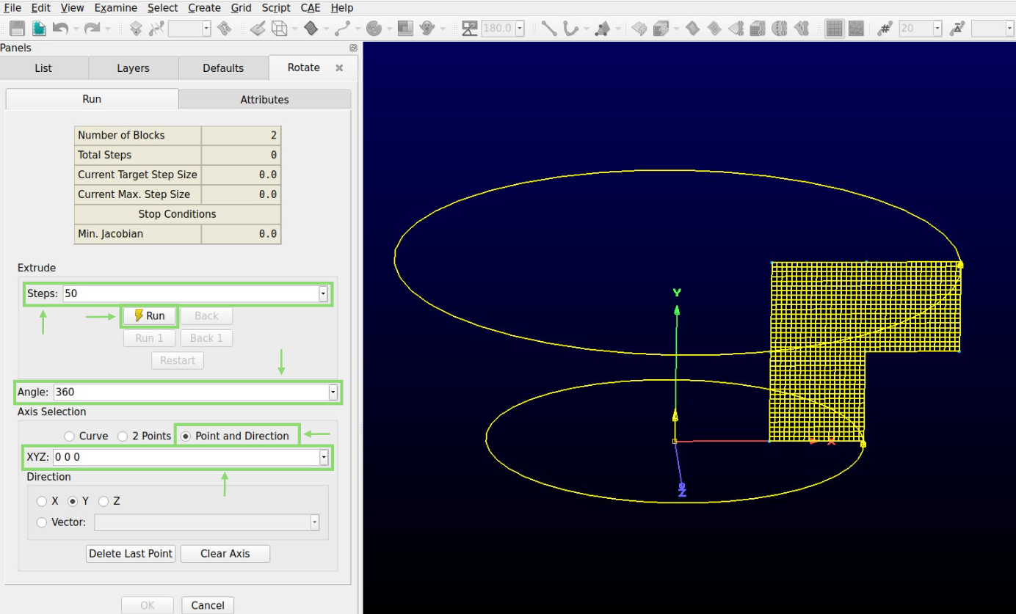The height and width of the screenshot is (614, 1016).
Task: Open the XYZ field dropdown arrow
Action: click(x=324, y=457)
